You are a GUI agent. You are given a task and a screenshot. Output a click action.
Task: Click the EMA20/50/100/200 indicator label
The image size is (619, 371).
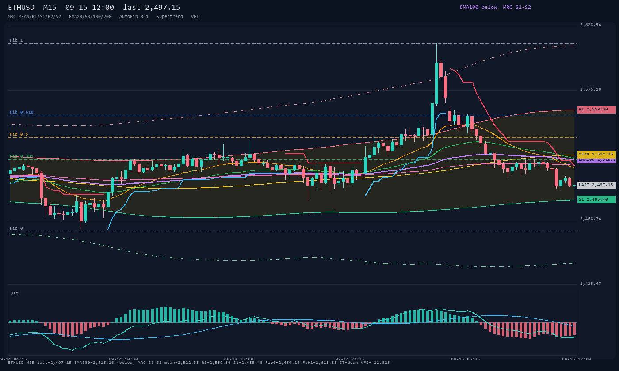pyautogui.click(x=90, y=16)
